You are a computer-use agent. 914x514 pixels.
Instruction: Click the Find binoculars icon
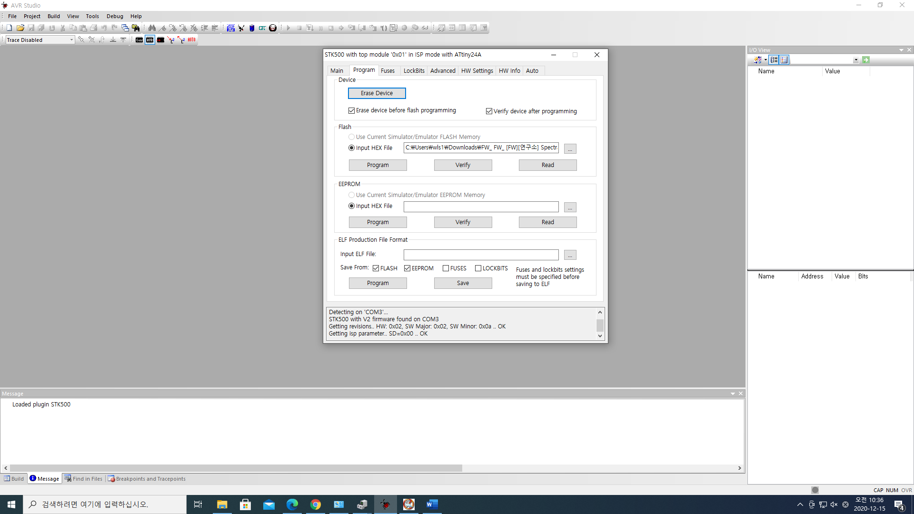click(152, 28)
